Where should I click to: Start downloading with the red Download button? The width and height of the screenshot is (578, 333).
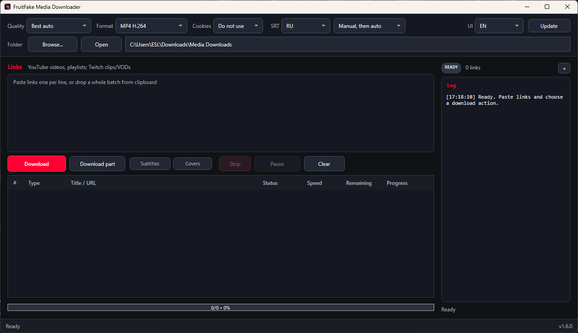(37, 164)
